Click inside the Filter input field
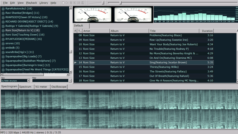Screen dimensions: 238x134 [x=50, y=81]
